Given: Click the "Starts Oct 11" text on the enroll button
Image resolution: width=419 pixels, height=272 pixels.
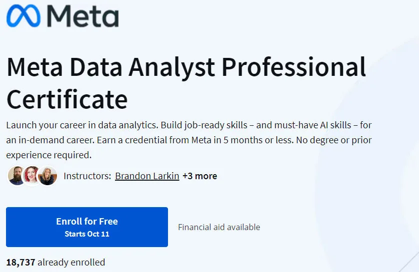Looking at the screenshot, I should (87, 234).
